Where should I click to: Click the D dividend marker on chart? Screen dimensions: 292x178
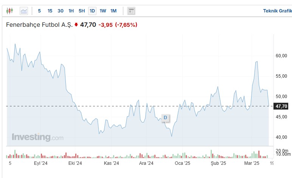[165, 118]
